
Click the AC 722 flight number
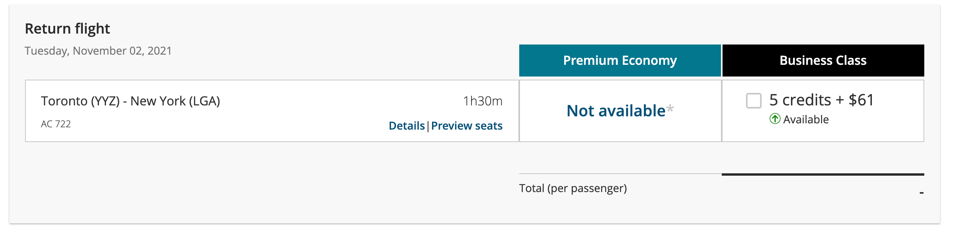tap(56, 124)
